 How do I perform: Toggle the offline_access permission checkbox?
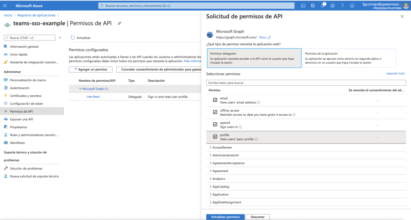[215, 113]
